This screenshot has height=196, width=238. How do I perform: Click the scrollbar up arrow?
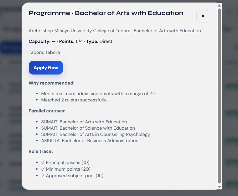point(219,5)
